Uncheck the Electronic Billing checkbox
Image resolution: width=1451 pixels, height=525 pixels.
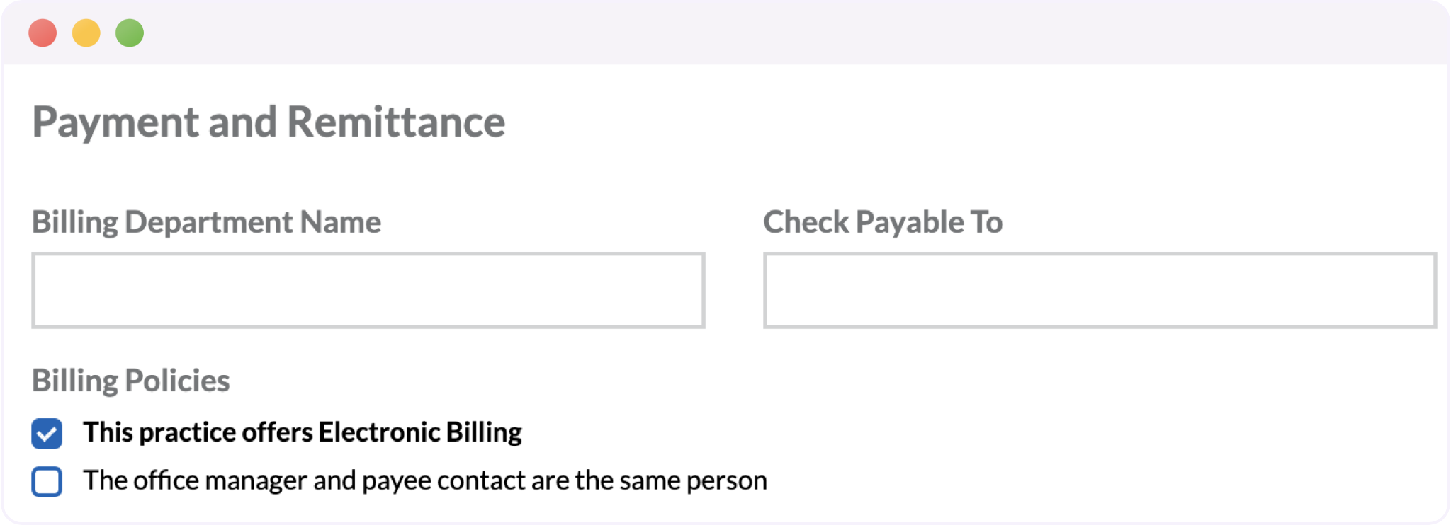click(x=47, y=434)
